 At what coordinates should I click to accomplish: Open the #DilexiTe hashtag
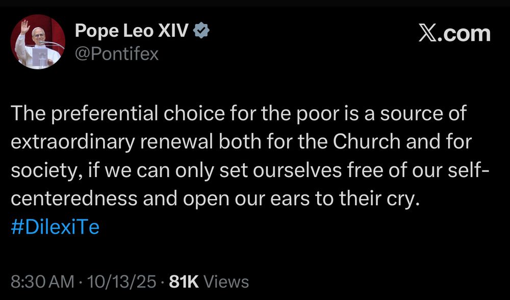pos(55,227)
